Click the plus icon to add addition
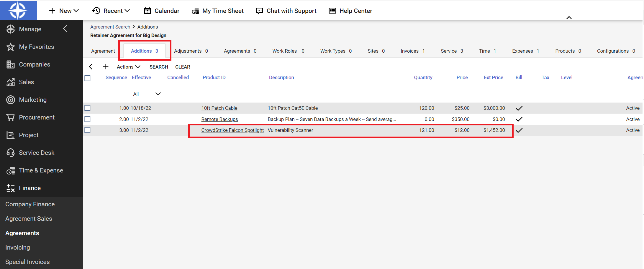 106,67
